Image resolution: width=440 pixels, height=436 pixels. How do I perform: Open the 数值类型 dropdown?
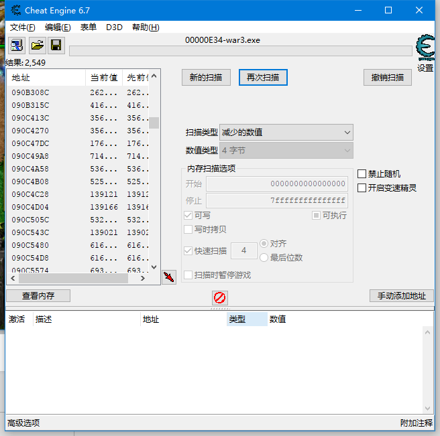click(x=286, y=151)
